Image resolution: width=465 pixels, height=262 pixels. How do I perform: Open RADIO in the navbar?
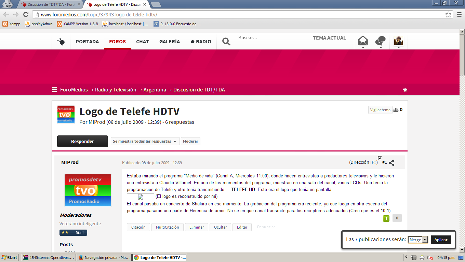pyautogui.click(x=201, y=42)
